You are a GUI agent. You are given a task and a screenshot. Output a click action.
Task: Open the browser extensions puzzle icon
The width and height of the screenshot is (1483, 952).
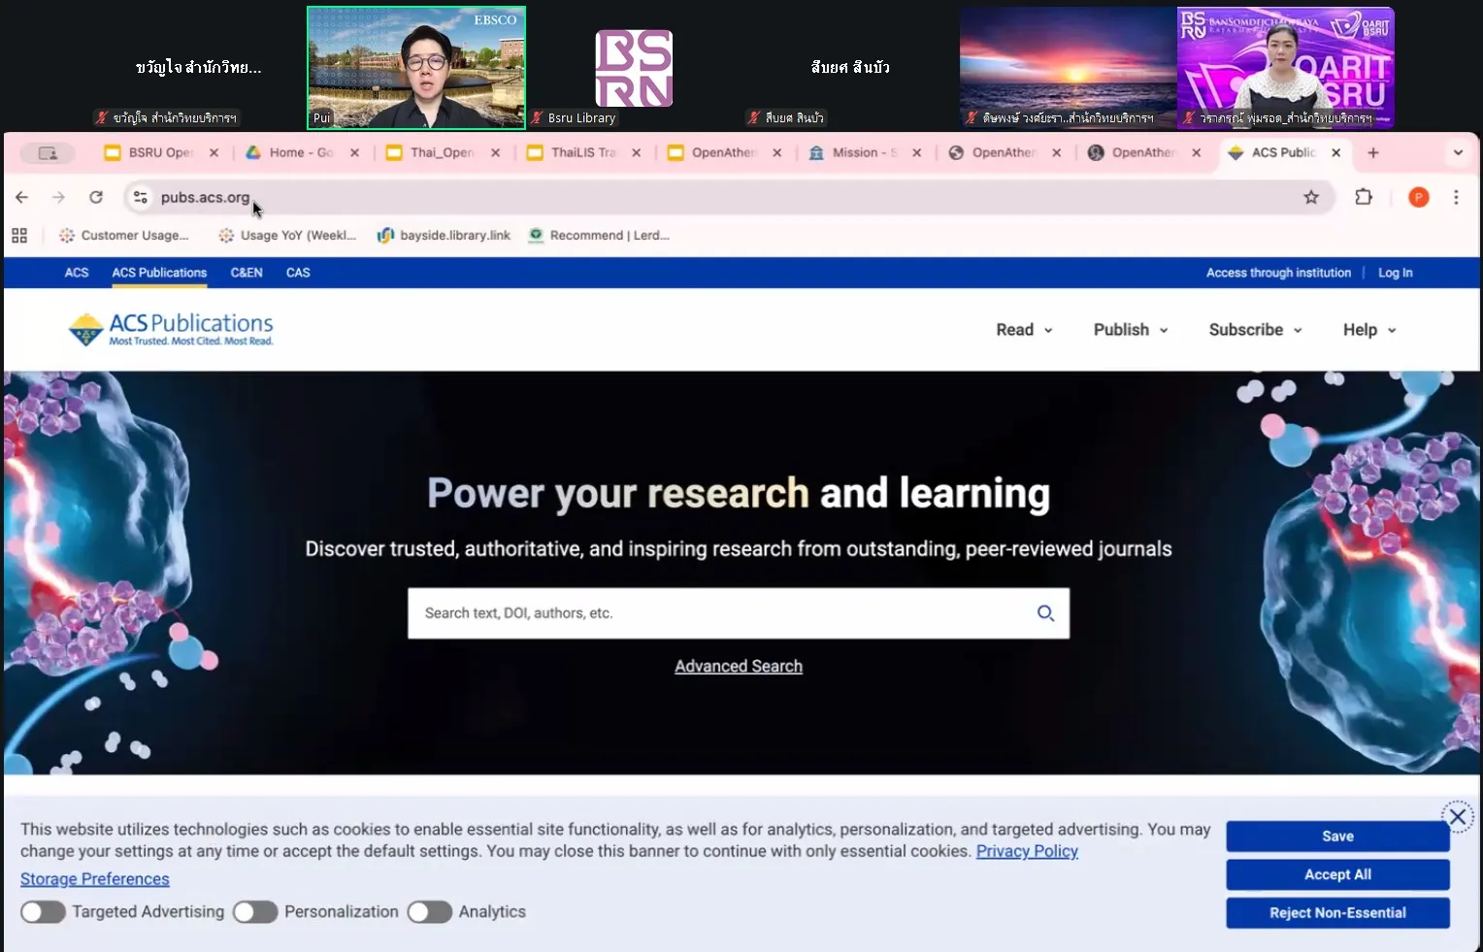pyautogui.click(x=1364, y=198)
